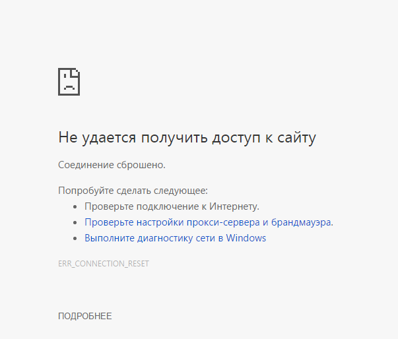The height and width of the screenshot is (339, 398).
Task: Click 'Проверьте подключение к Интернету.' list item
Action: click(x=172, y=206)
